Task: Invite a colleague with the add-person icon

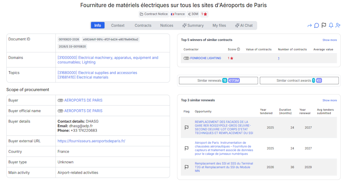Action: (x=338, y=25)
